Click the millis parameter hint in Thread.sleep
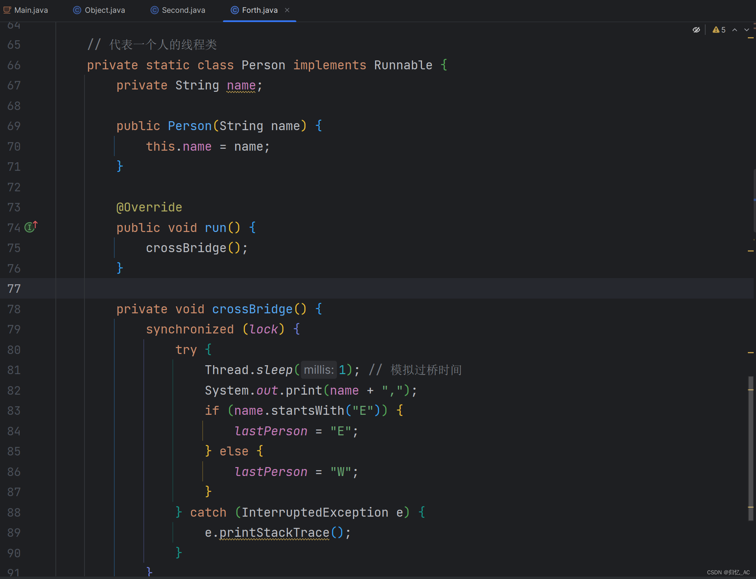This screenshot has height=579, width=756. [319, 370]
